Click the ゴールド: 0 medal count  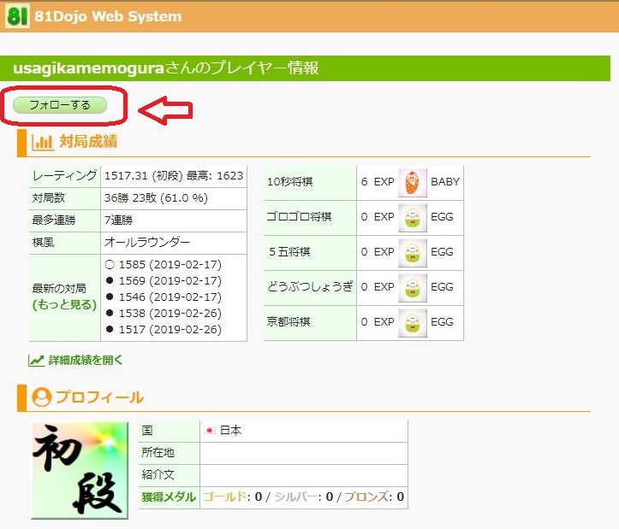233,497
